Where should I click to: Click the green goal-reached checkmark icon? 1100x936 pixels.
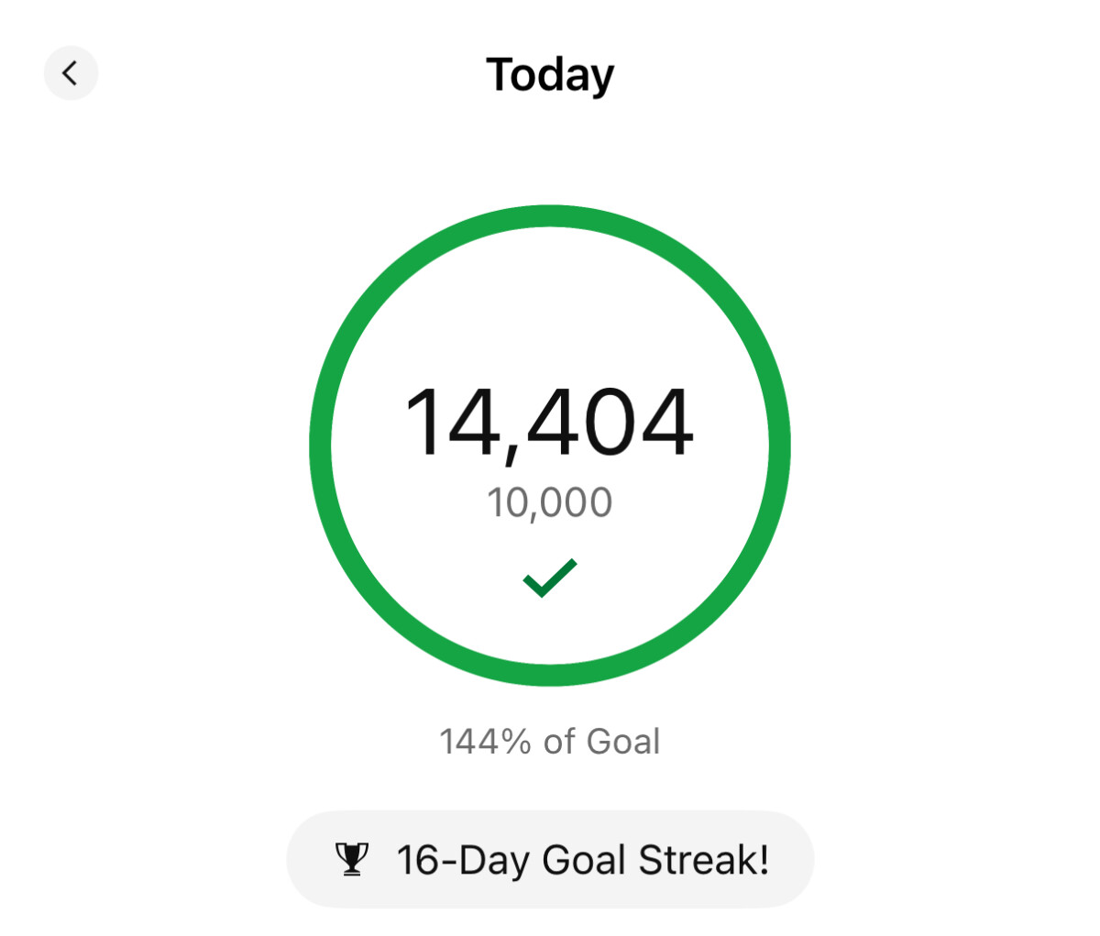point(550,578)
